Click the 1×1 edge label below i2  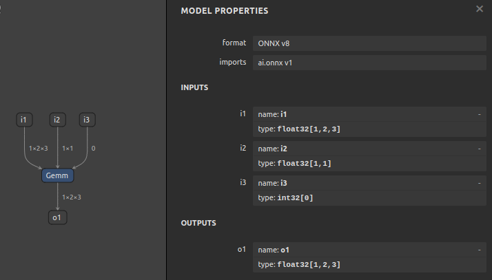68,149
